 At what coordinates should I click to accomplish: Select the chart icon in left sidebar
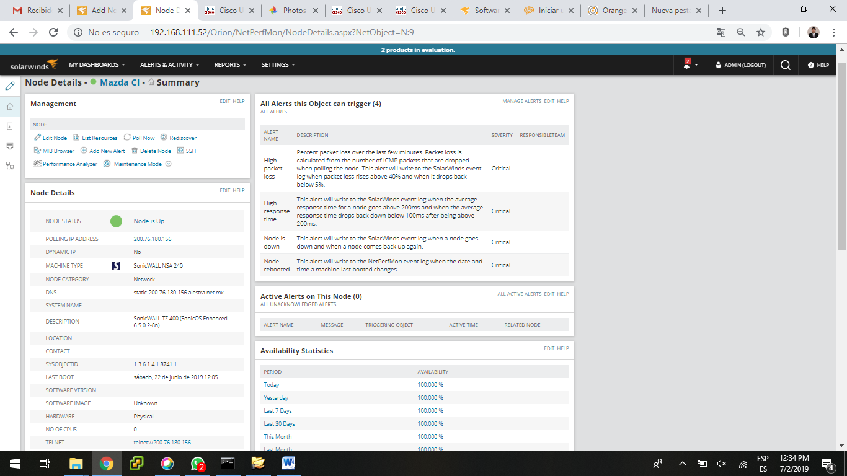point(9,126)
